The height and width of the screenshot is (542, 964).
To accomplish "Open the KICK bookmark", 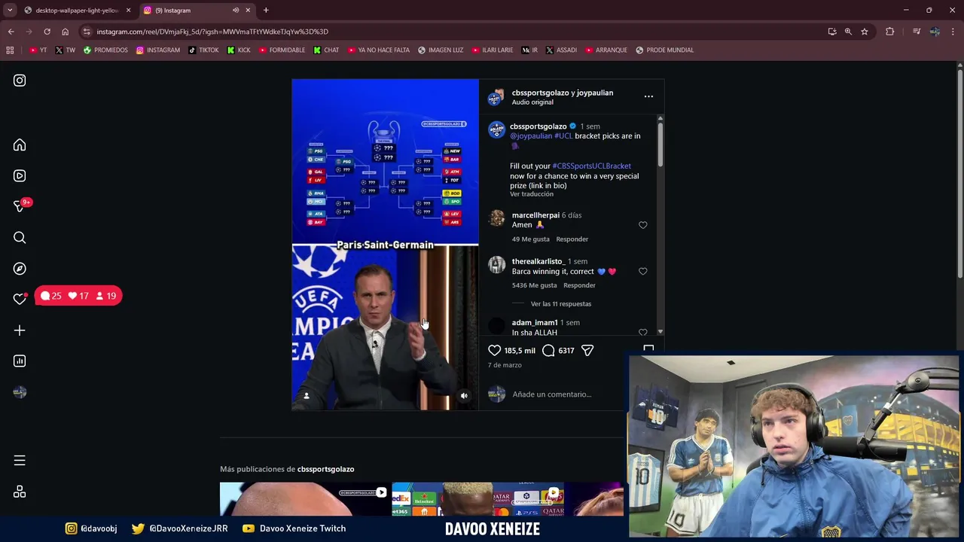I will (239, 50).
